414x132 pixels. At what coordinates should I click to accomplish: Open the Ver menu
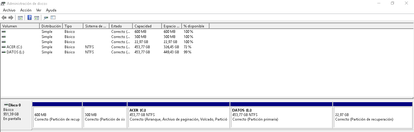[x=39, y=10]
